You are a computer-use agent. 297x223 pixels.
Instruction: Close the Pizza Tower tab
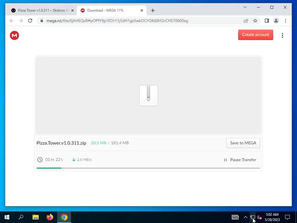pos(72,11)
